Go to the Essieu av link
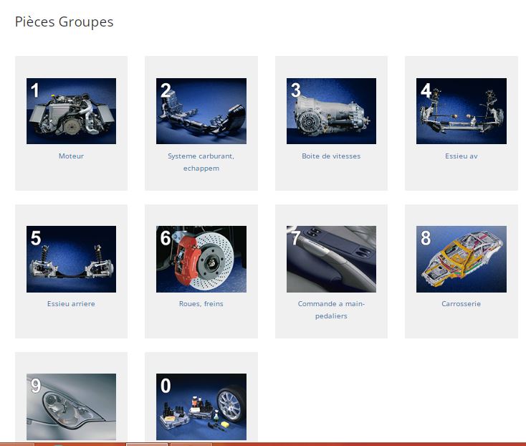Image resolution: width=526 pixels, height=446 pixels. tap(461, 156)
